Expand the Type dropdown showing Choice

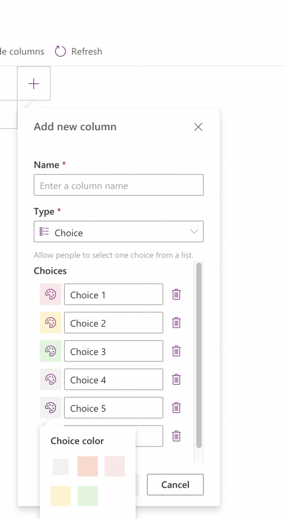coord(118,232)
